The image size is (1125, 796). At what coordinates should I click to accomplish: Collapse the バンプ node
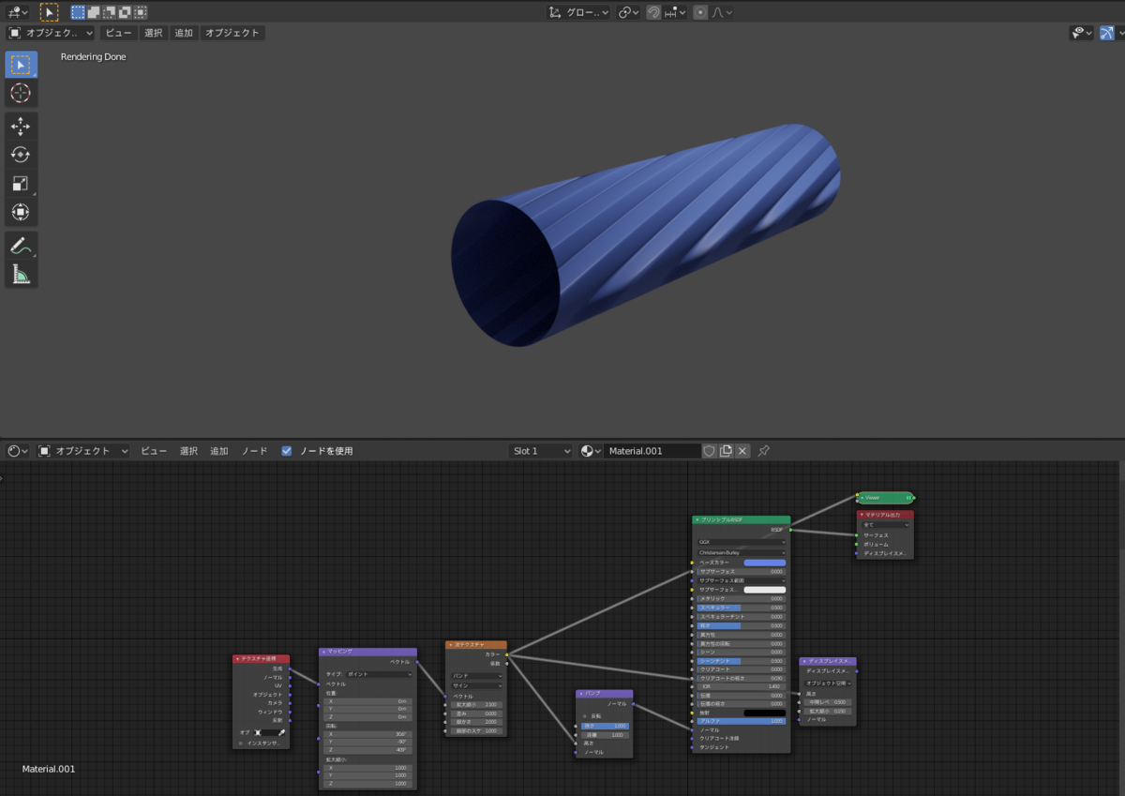click(580, 694)
